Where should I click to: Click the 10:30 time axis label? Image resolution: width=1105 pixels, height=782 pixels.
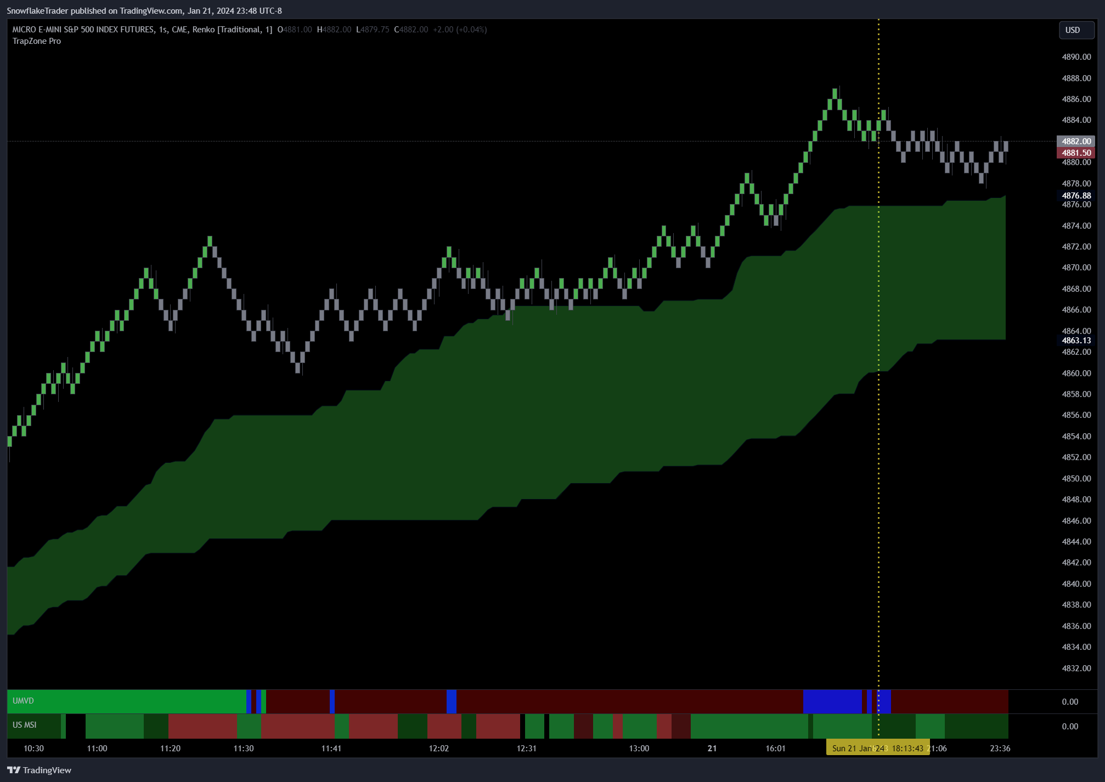click(x=33, y=748)
